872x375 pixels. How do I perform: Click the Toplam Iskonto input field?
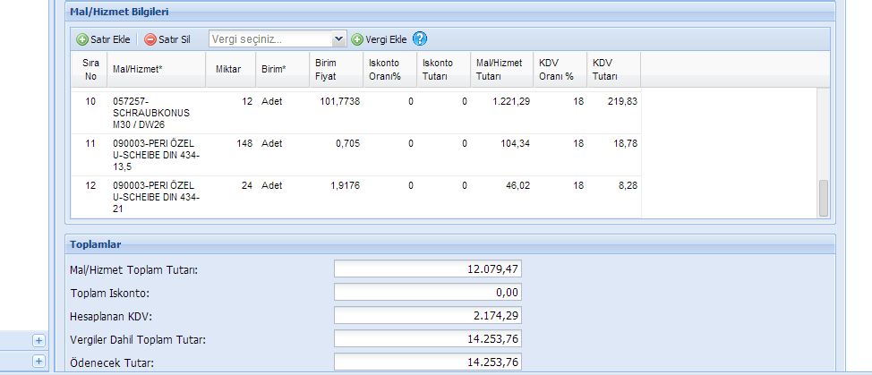(x=427, y=292)
